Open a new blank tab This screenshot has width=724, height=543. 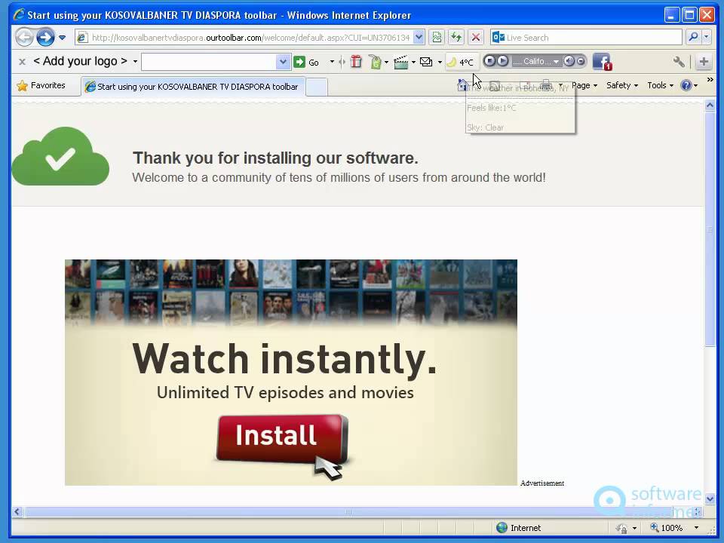[x=317, y=87]
